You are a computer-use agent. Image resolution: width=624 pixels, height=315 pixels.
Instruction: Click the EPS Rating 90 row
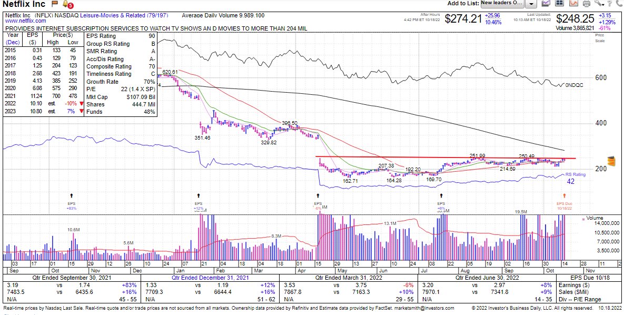point(121,36)
